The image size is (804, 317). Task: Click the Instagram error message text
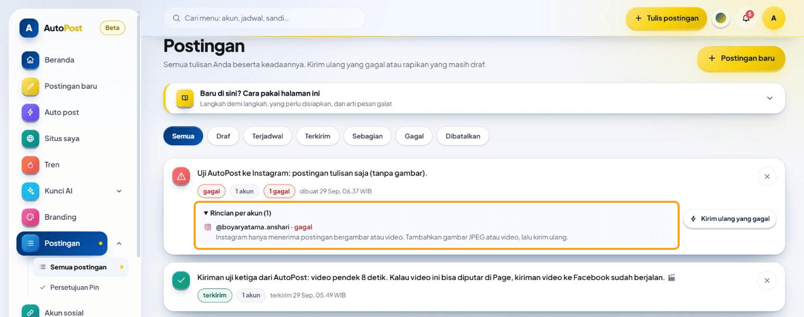(392, 237)
